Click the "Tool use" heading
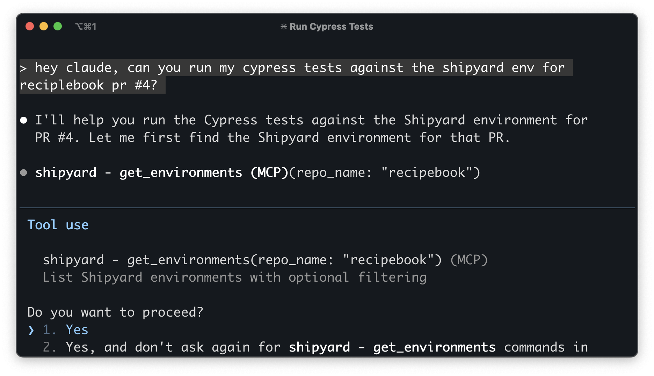 58,225
